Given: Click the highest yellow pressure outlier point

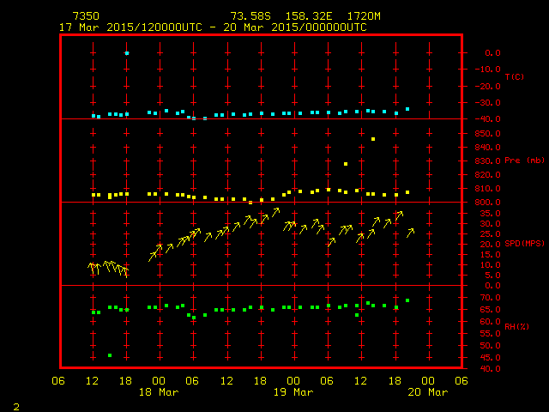Looking at the screenshot, I should pos(373,139).
